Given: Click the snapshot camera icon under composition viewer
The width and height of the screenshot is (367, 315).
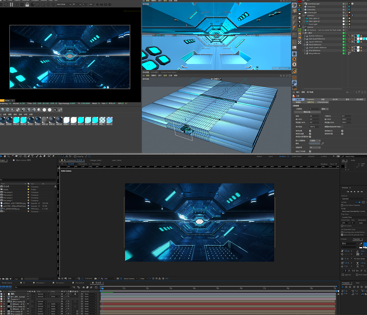Looking at the screenshot, I should click(x=95, y=278).
